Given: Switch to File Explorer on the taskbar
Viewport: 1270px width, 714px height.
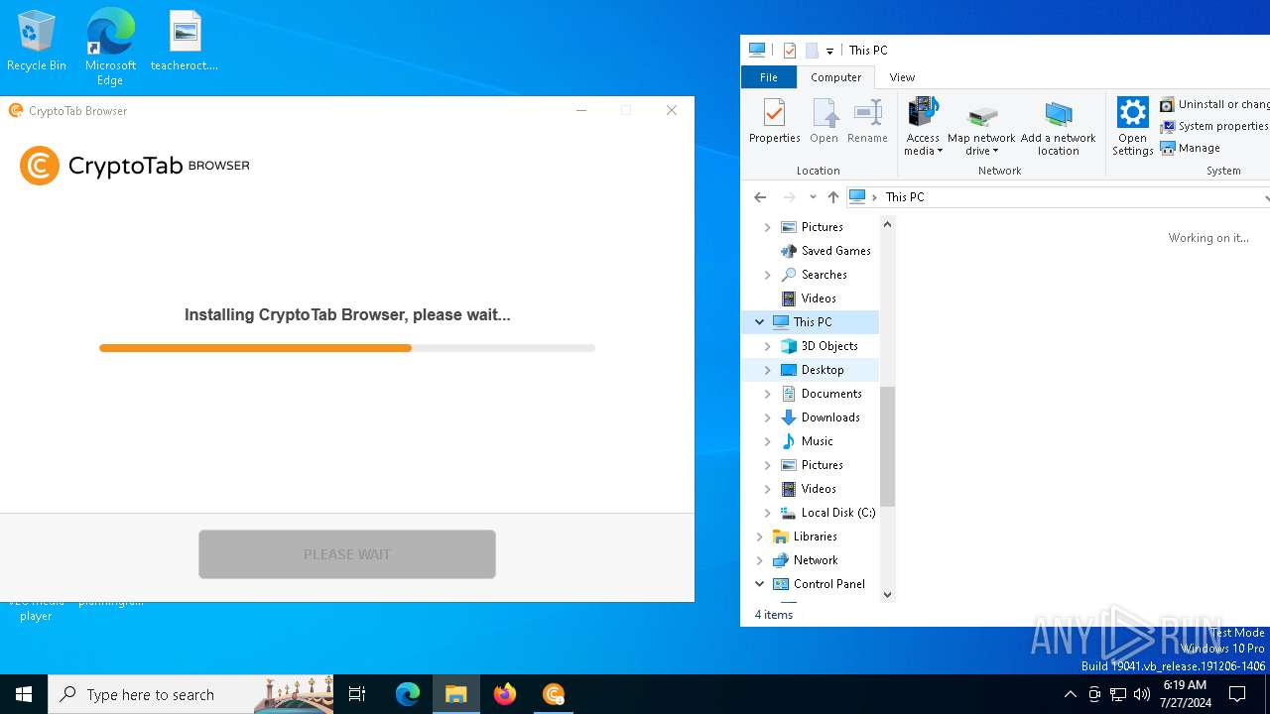Looking at the screenshot, I should tap(456, 694).
